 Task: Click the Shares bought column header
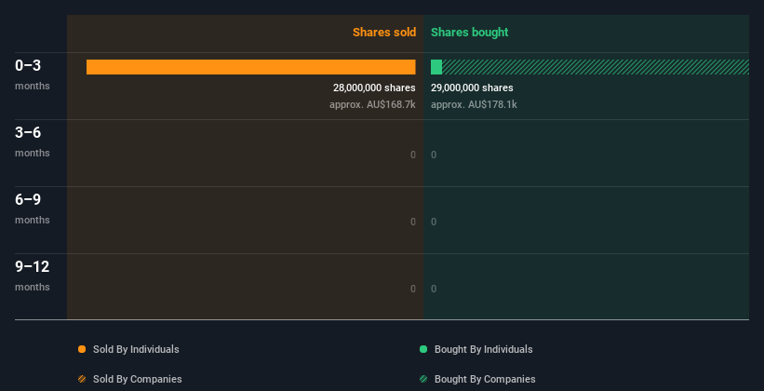point(470,33)
